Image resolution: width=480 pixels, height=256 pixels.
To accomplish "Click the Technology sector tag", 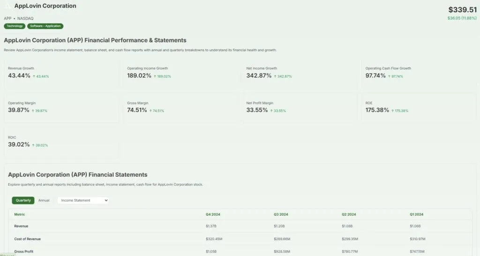I will [x=15, y=26].
